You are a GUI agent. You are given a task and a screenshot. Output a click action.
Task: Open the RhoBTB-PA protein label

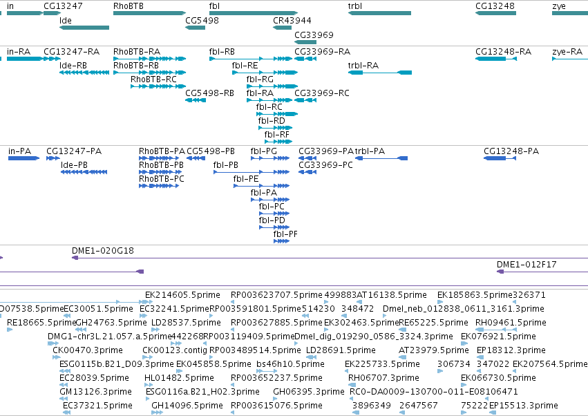pos(162,151)
